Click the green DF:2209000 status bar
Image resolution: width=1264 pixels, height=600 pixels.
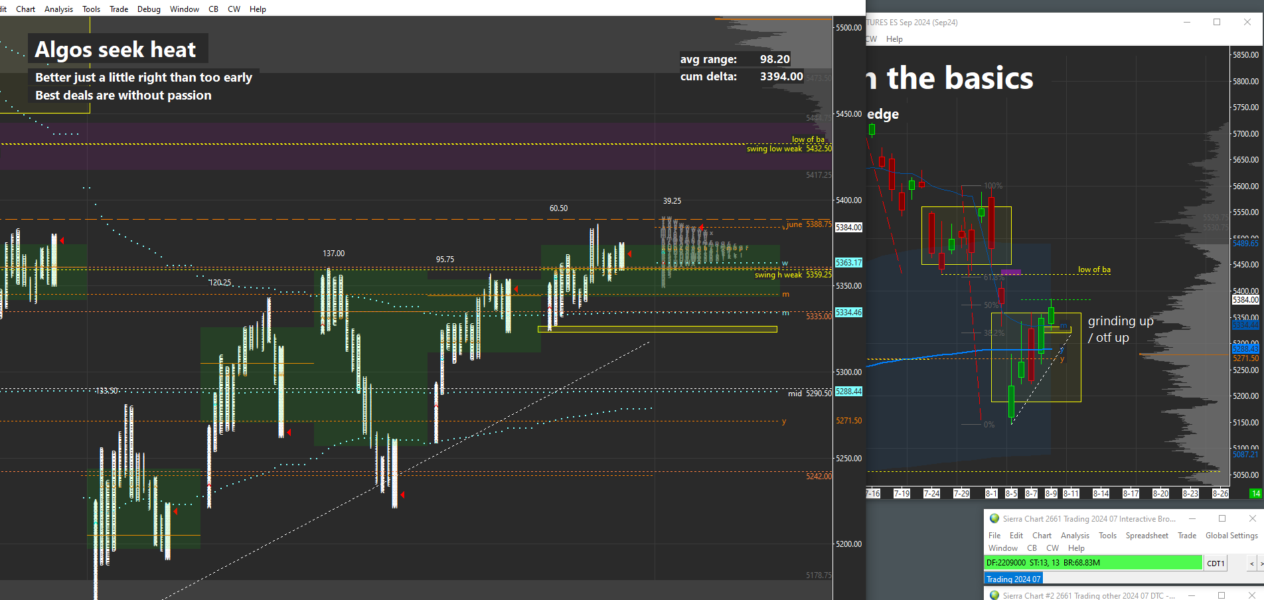1093,563
